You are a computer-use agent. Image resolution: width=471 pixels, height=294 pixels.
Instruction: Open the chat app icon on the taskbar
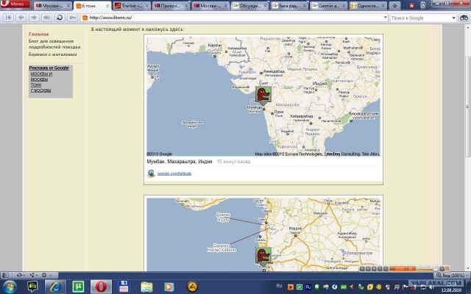(x=32, y=287)
